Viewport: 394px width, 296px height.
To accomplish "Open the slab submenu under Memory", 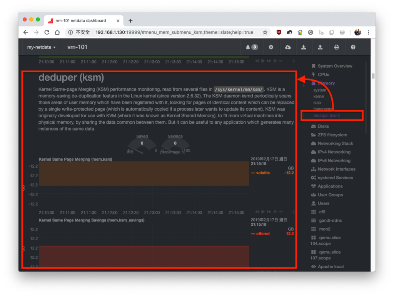I will pyautogui.click(x=317, y=103).
